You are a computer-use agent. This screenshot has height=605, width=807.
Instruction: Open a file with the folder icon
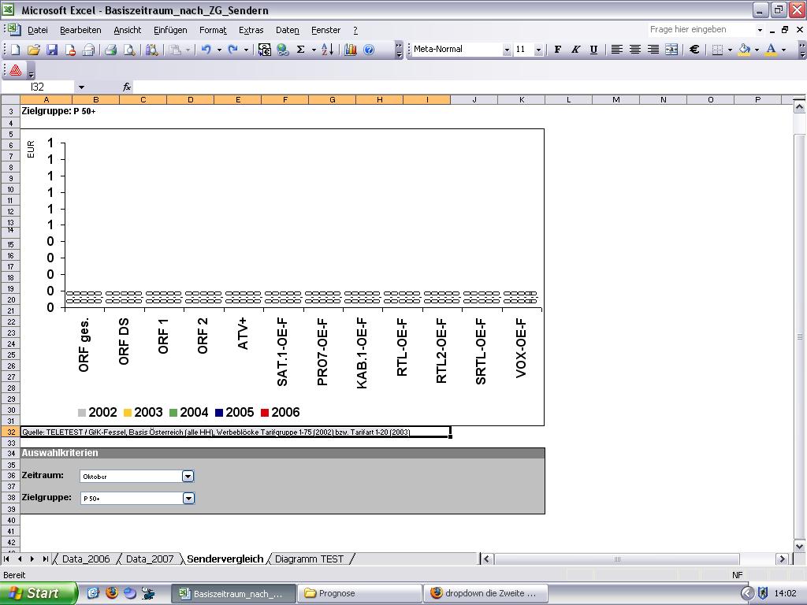pyautogui.click(x=33, y=50)
